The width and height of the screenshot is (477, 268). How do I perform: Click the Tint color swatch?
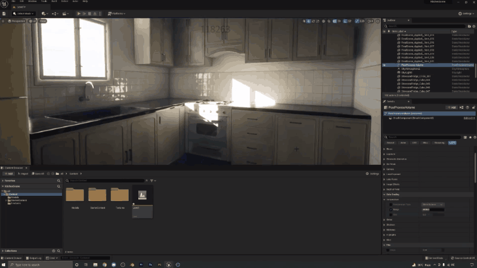pyautogui.click(x=435, y=214)
